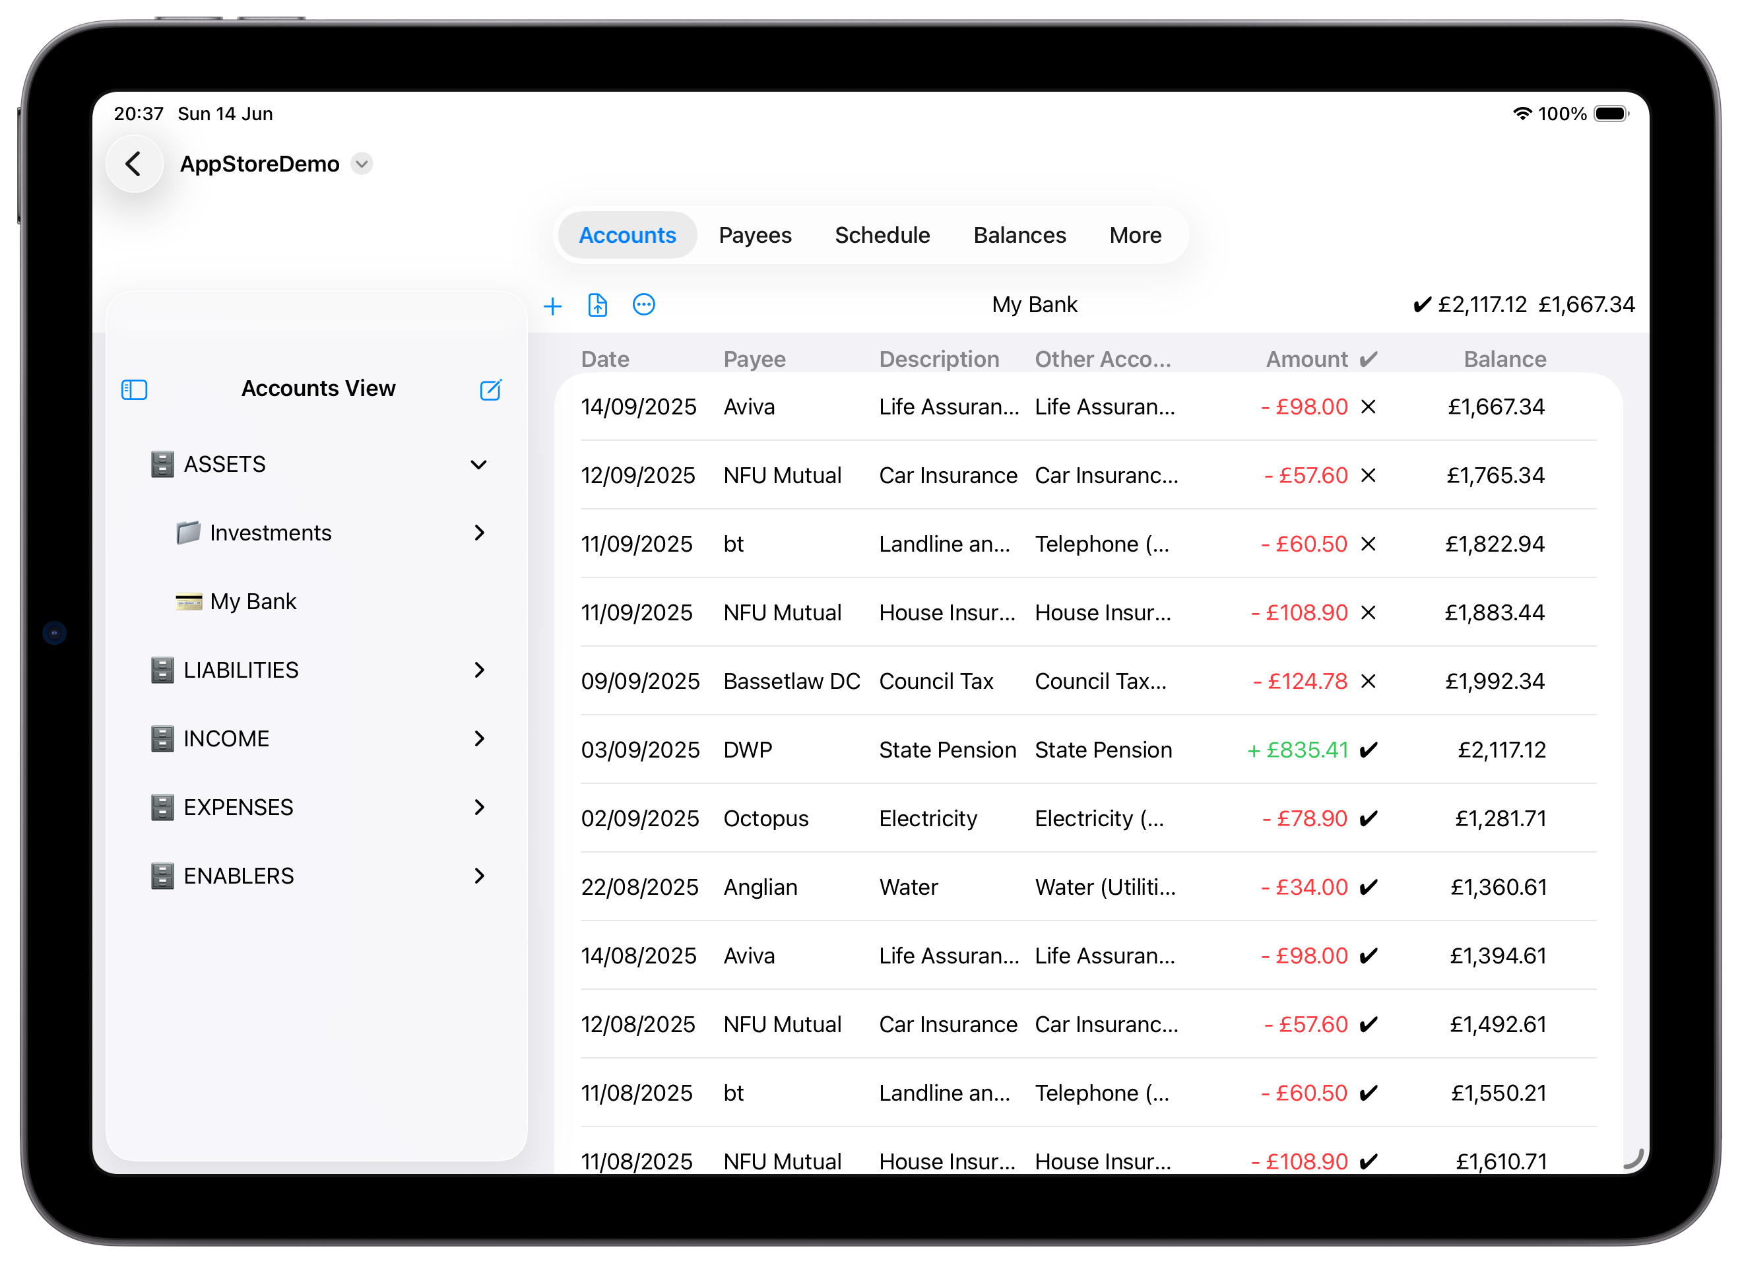
Task: Click the Octopus payee cell
Action: click(766, 818)
